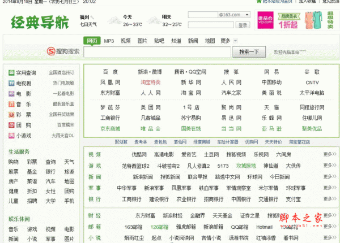Viewport: 340px width, 243px height.
Task: Expand 更多 for the 视频 row
Action: (x=330, y=154)
